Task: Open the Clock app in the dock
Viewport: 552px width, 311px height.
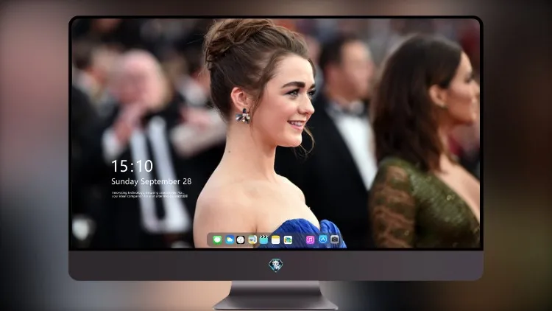Action: pyautogui.click(x=241, y=240)
